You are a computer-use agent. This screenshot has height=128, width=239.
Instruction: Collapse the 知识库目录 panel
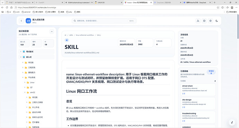(x=52, y=31)
